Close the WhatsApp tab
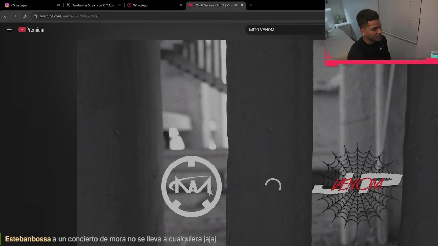Viewport: 438px width, 246px height. coord(181,5)
